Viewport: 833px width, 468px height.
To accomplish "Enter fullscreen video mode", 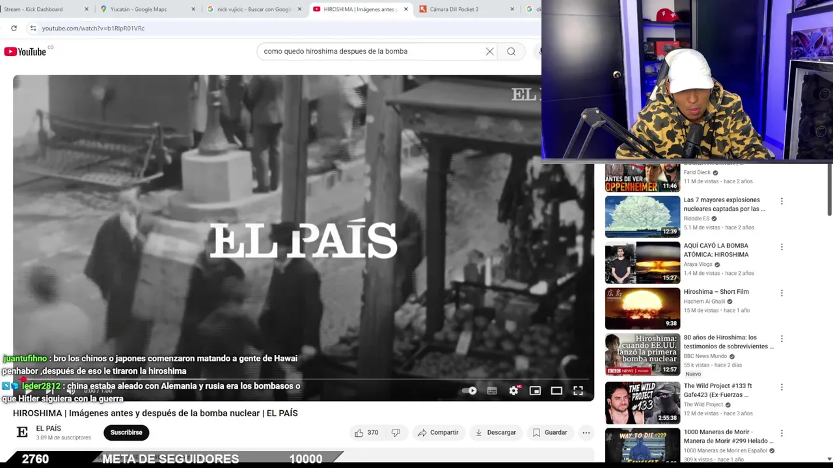I will pyautogui.click(x=578, y=391).
